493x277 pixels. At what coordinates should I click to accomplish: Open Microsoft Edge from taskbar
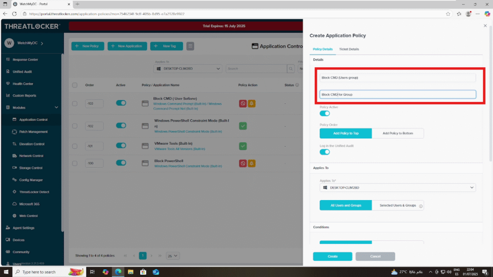point(118,272)
